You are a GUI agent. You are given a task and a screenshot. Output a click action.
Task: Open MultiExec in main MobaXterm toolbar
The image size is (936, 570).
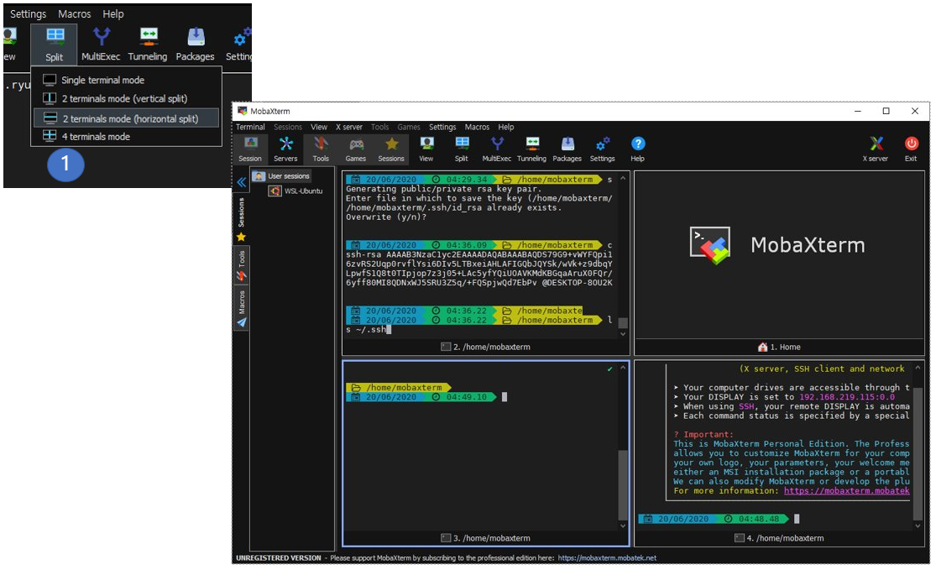[x=497, y=149]
